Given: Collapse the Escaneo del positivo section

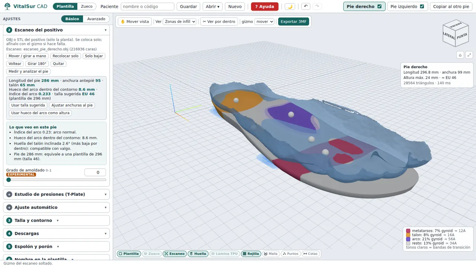Looking at the screenshot, I should 56,30.
